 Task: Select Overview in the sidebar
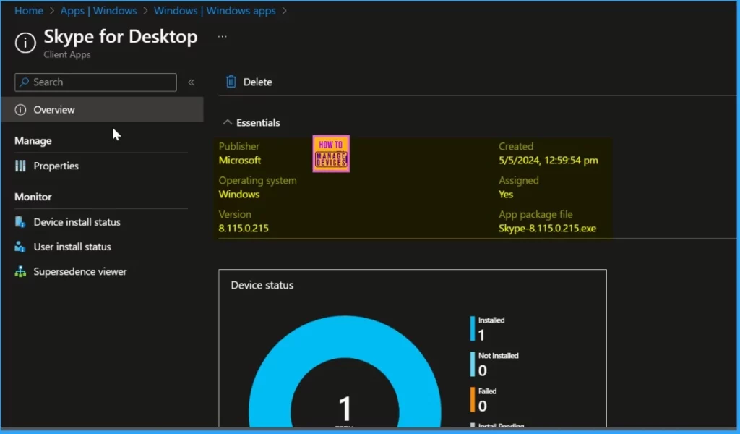pos(102,109)
